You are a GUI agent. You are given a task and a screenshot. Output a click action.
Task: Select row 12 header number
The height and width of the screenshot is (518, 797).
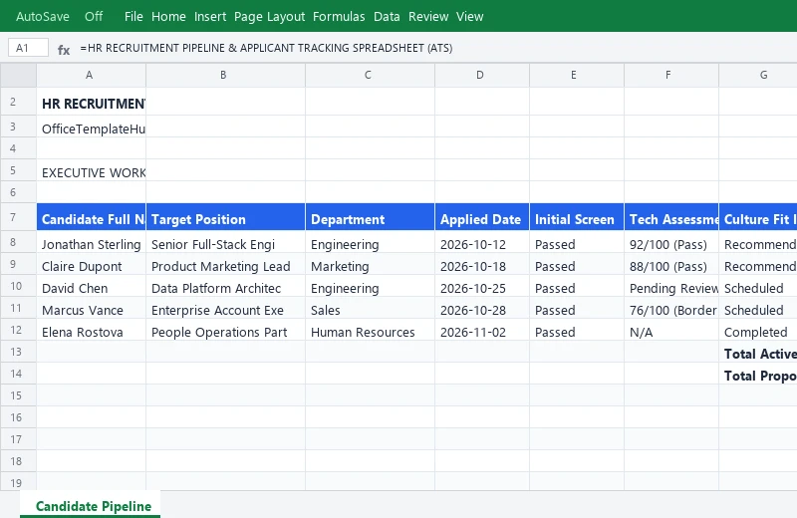click(18, 330)
